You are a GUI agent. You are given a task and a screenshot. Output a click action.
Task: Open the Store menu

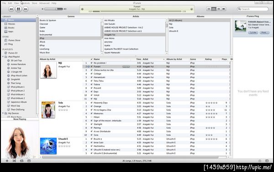click(34, 3)
